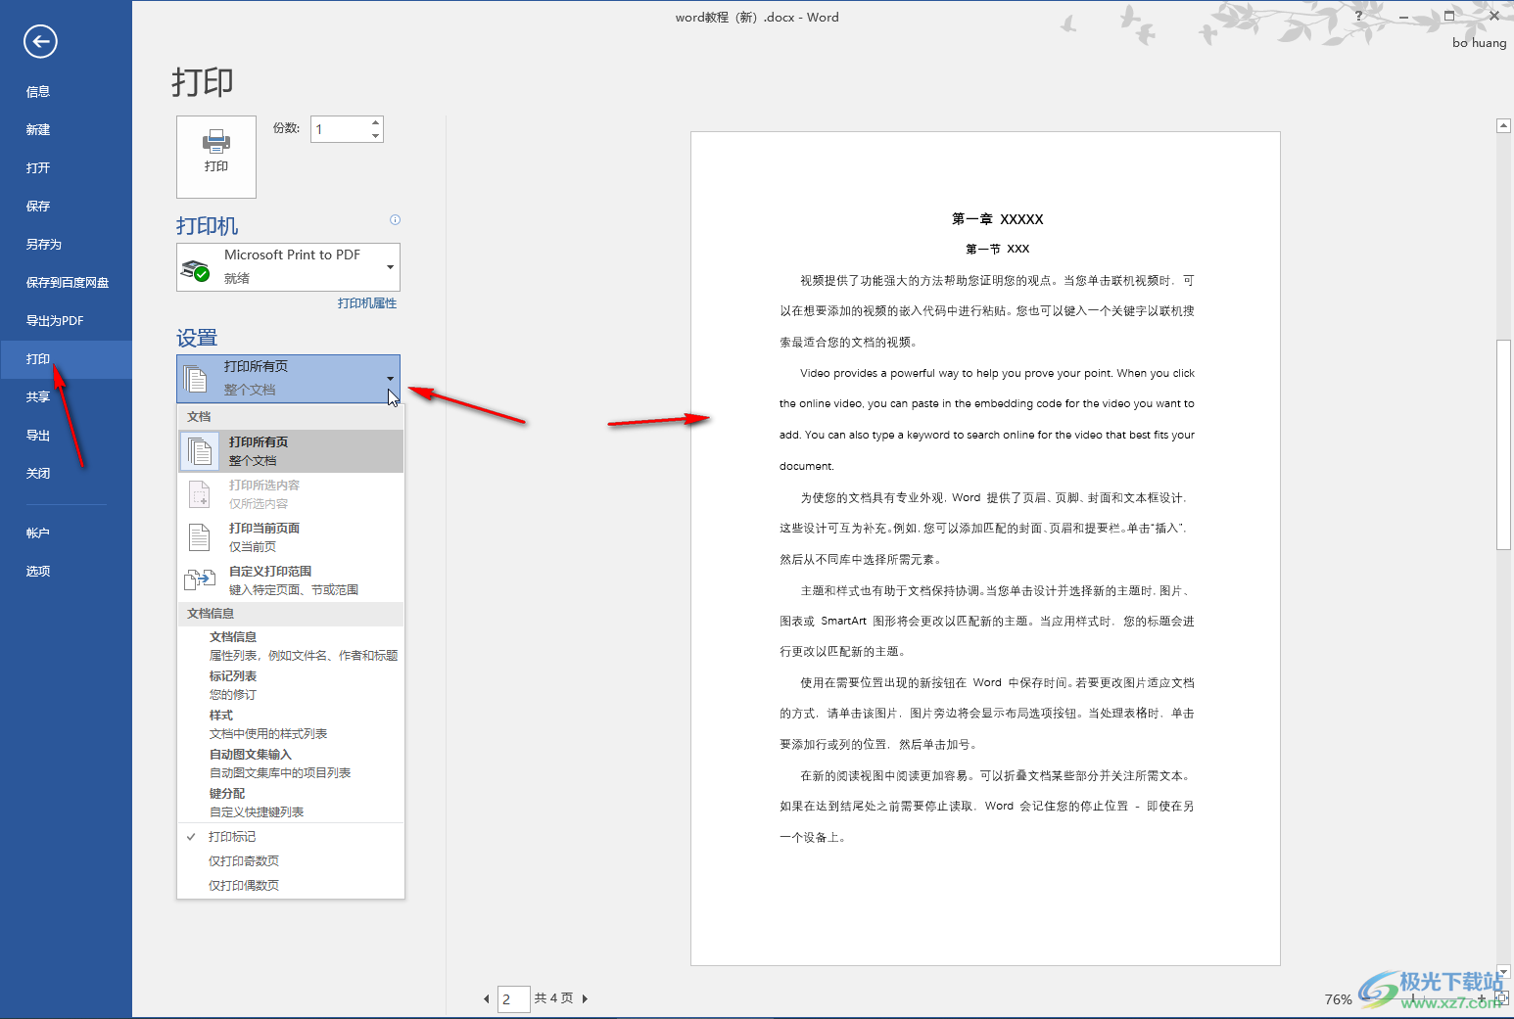Go to next page arrow in preview
The image size is (1514, 1019).
click(x=585, y=999)
